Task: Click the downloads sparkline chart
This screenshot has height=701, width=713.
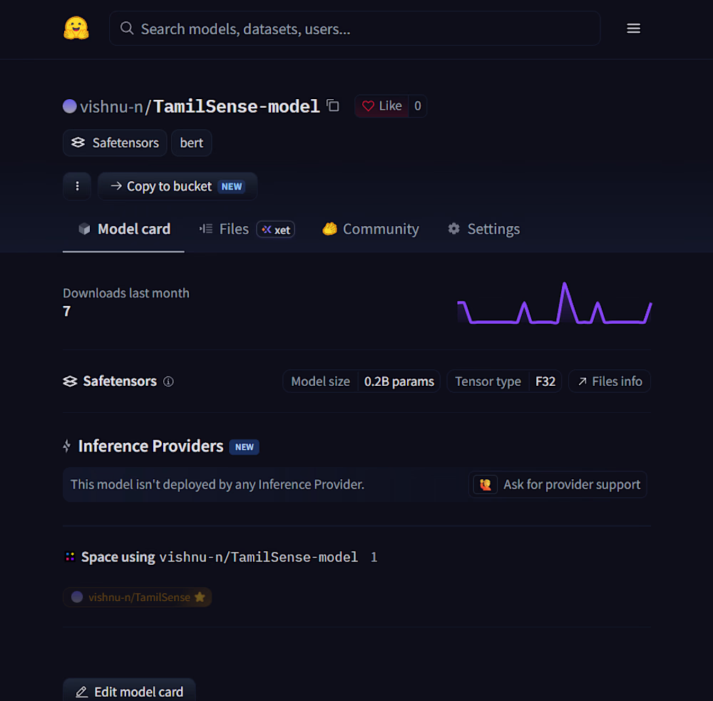Action: pyautogui.click(x=554, y=303)
